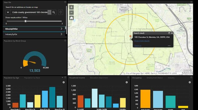Click the search magnifier icon

[54, 12]
